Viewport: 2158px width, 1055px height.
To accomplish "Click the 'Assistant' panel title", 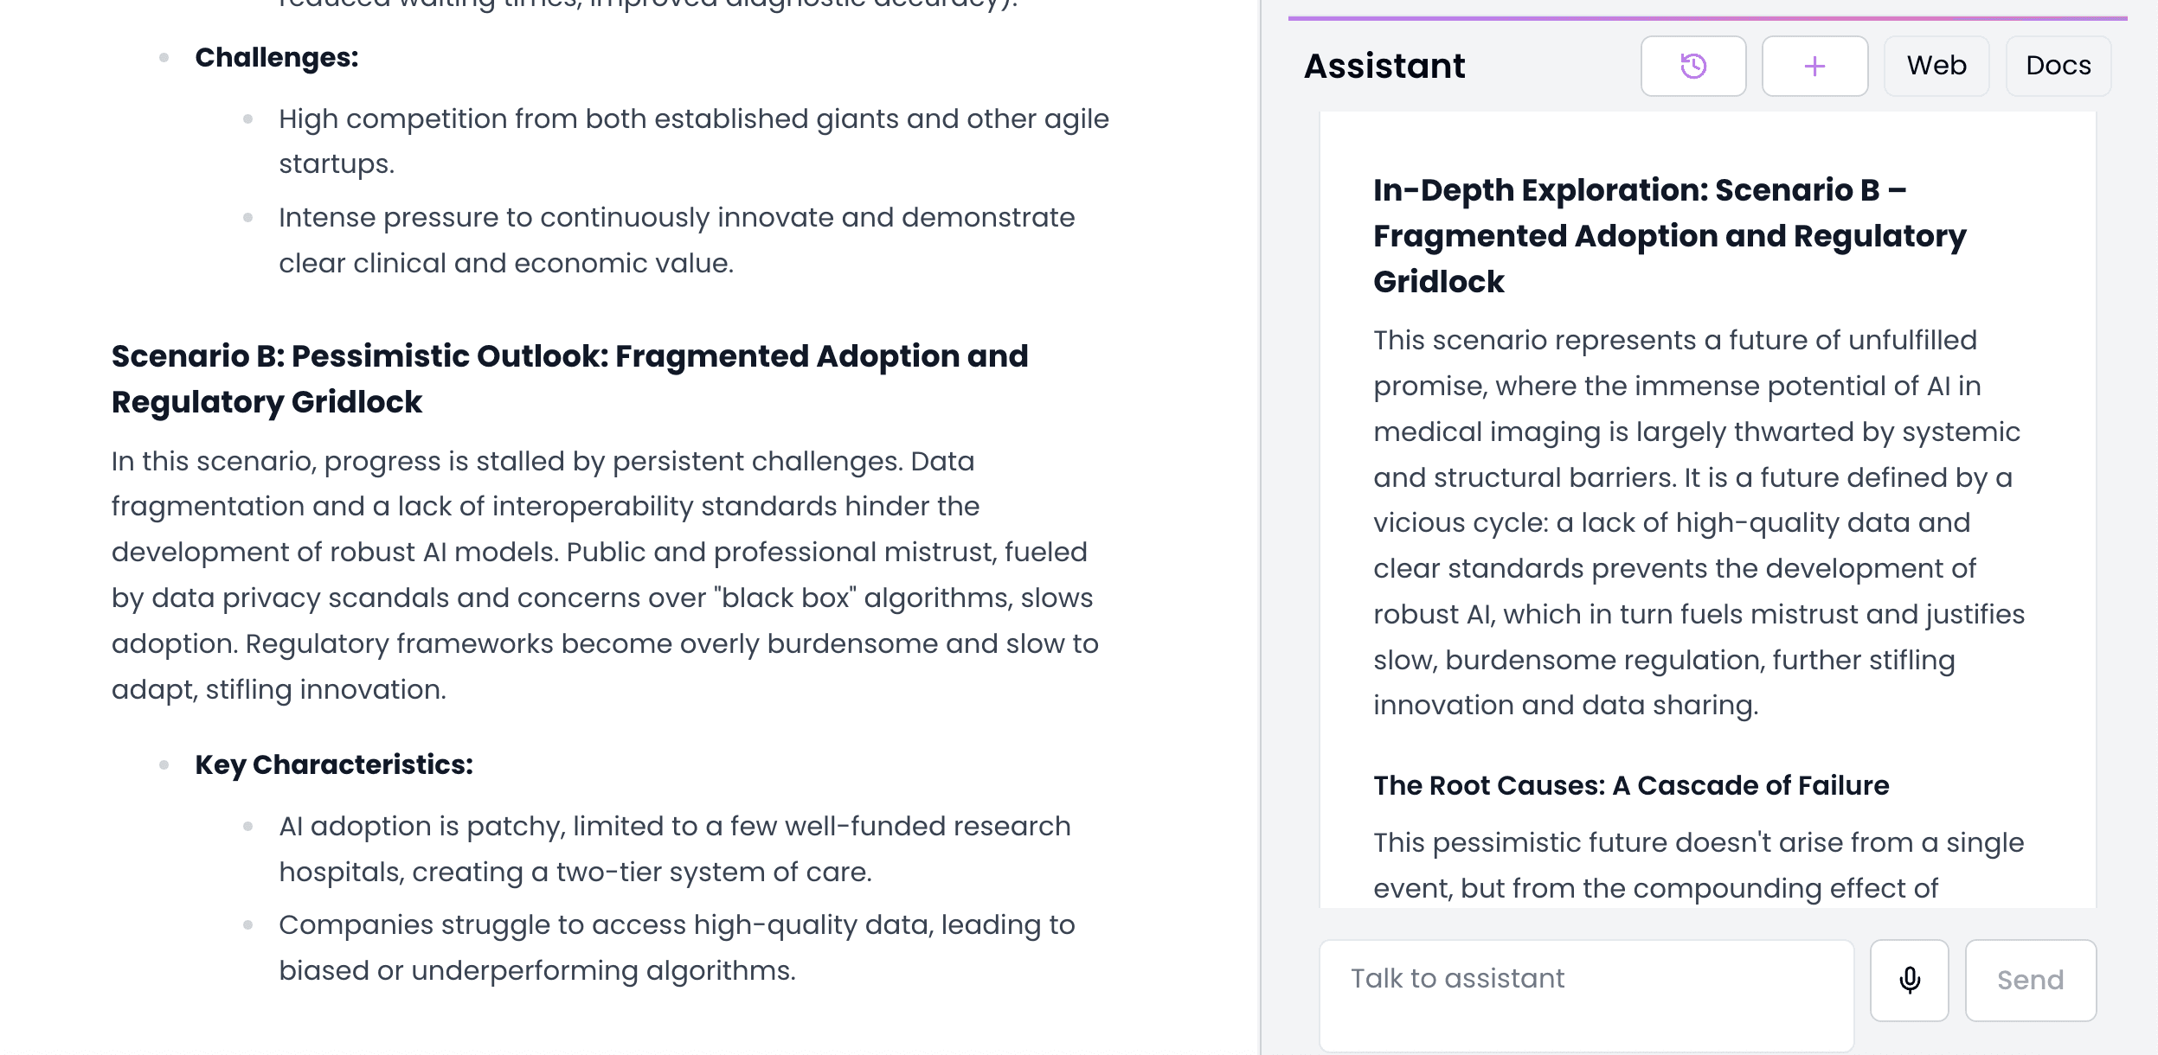I will pyautogui.click(x=1384, y=66).
